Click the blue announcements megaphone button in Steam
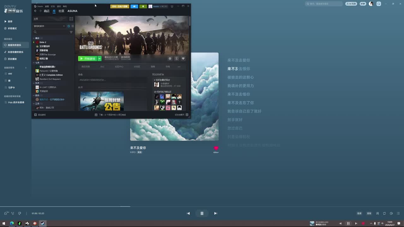 134,6
